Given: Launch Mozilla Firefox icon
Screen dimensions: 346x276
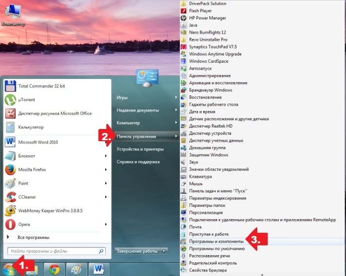Looking at the screenshot, I should coord(10,169).
